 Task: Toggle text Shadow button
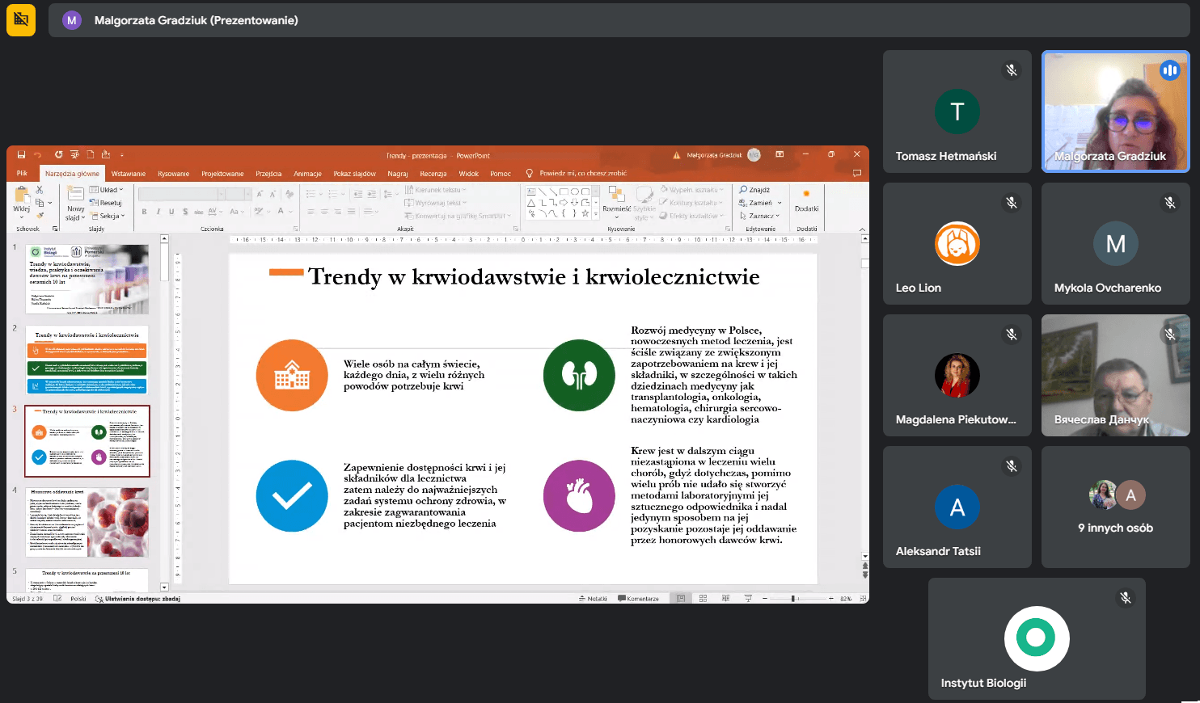pos(185,212)
